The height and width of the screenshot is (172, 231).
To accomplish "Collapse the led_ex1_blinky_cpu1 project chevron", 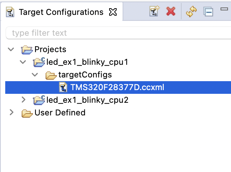I will pos(23,62).
